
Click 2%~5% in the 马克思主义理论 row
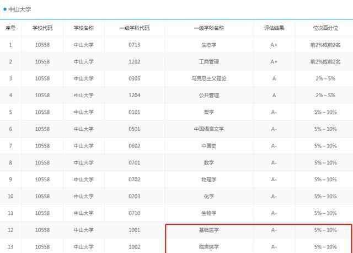pos(325,78)
